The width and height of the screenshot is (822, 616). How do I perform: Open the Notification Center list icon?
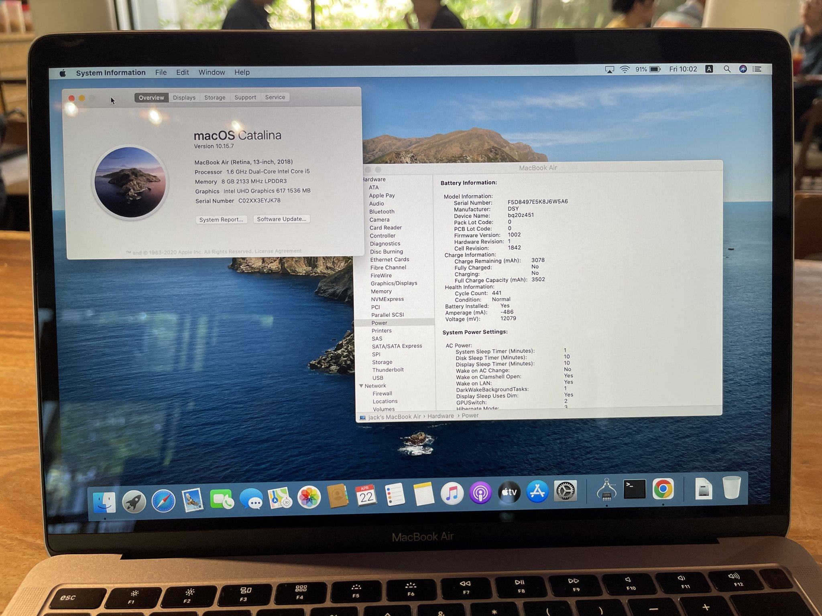pos(757,69)
